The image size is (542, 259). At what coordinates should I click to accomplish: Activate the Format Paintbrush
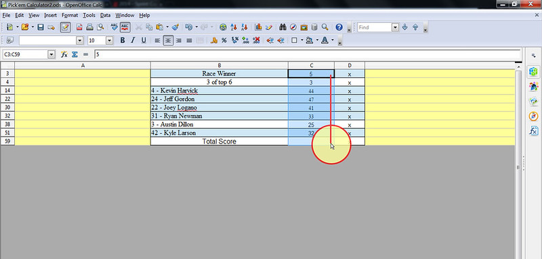tap(175, 27)
